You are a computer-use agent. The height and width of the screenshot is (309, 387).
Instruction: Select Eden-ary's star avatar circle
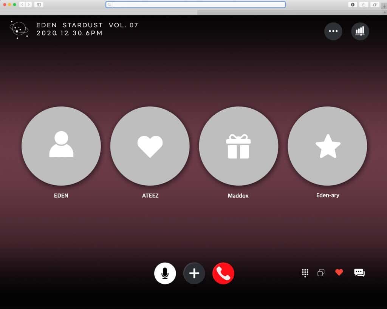327,146
